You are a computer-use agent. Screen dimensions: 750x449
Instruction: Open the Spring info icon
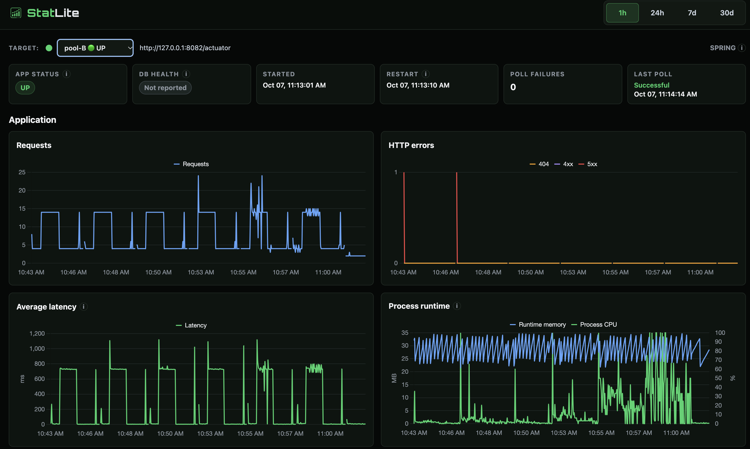[x=742, y=48]
